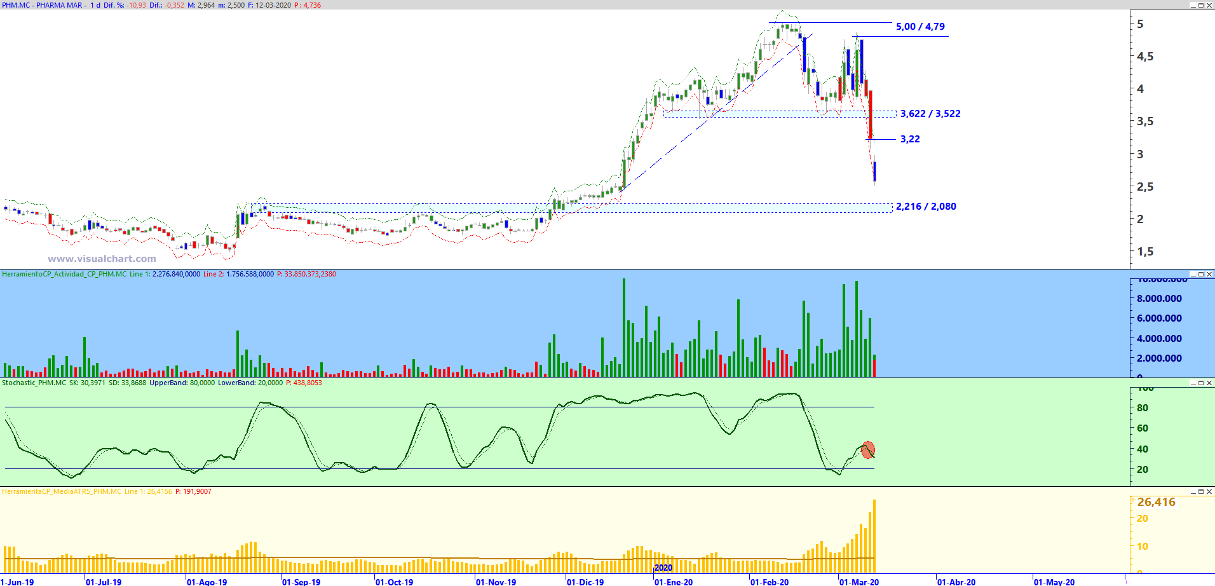Click the 2,5 value on the price axis

(x=1145, y=187)
